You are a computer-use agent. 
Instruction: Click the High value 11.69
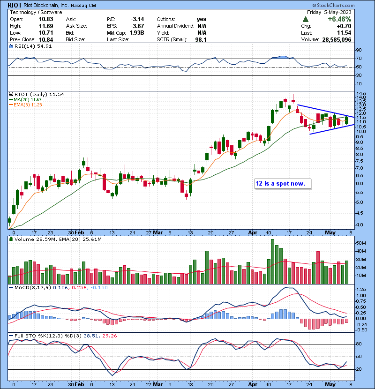coord(46,26)
